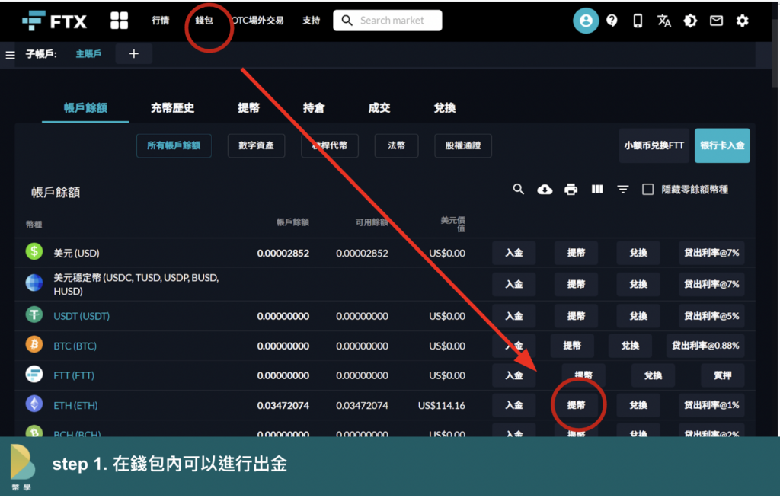Open the OTC場外交易 menu
Viewport: 780px width, 498px height.
click(258, 21)
